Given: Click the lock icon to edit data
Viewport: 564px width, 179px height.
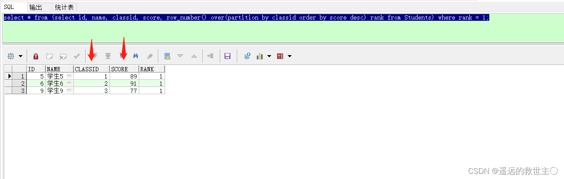Looking at the screenshot, I should (x=36, y=56).
